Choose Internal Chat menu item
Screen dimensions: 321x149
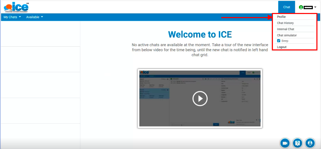click(x=285, y=29)
